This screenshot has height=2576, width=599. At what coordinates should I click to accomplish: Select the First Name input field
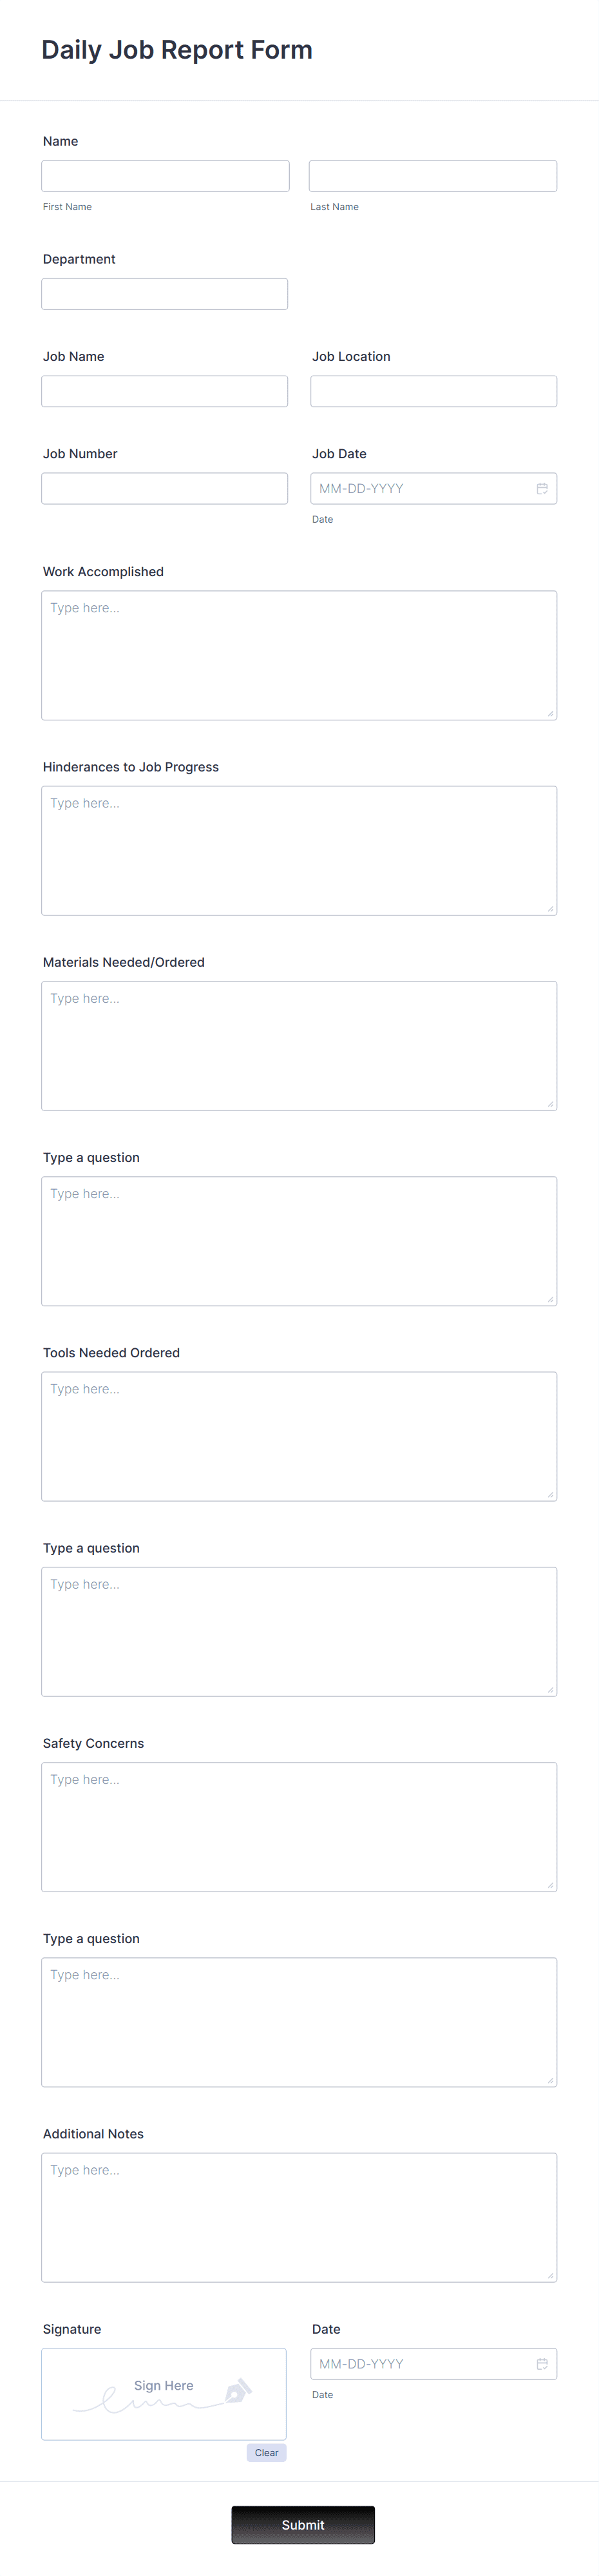(x=165, y=175)
